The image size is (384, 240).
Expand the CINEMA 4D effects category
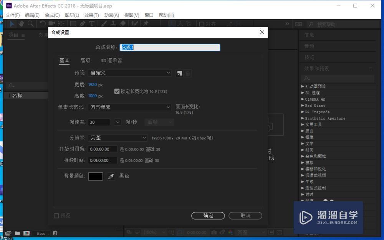303,99
